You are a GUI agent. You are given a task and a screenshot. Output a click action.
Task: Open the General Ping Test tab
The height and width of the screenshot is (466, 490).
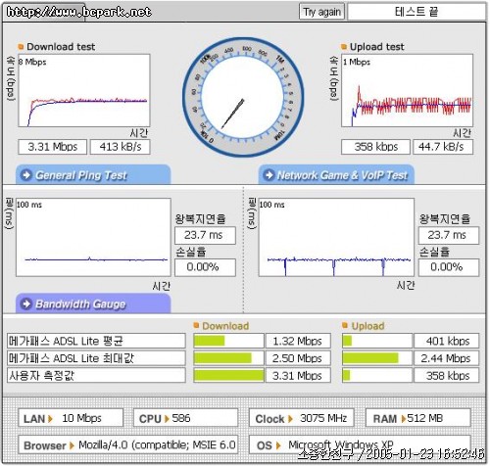click(x=93, y=174)
